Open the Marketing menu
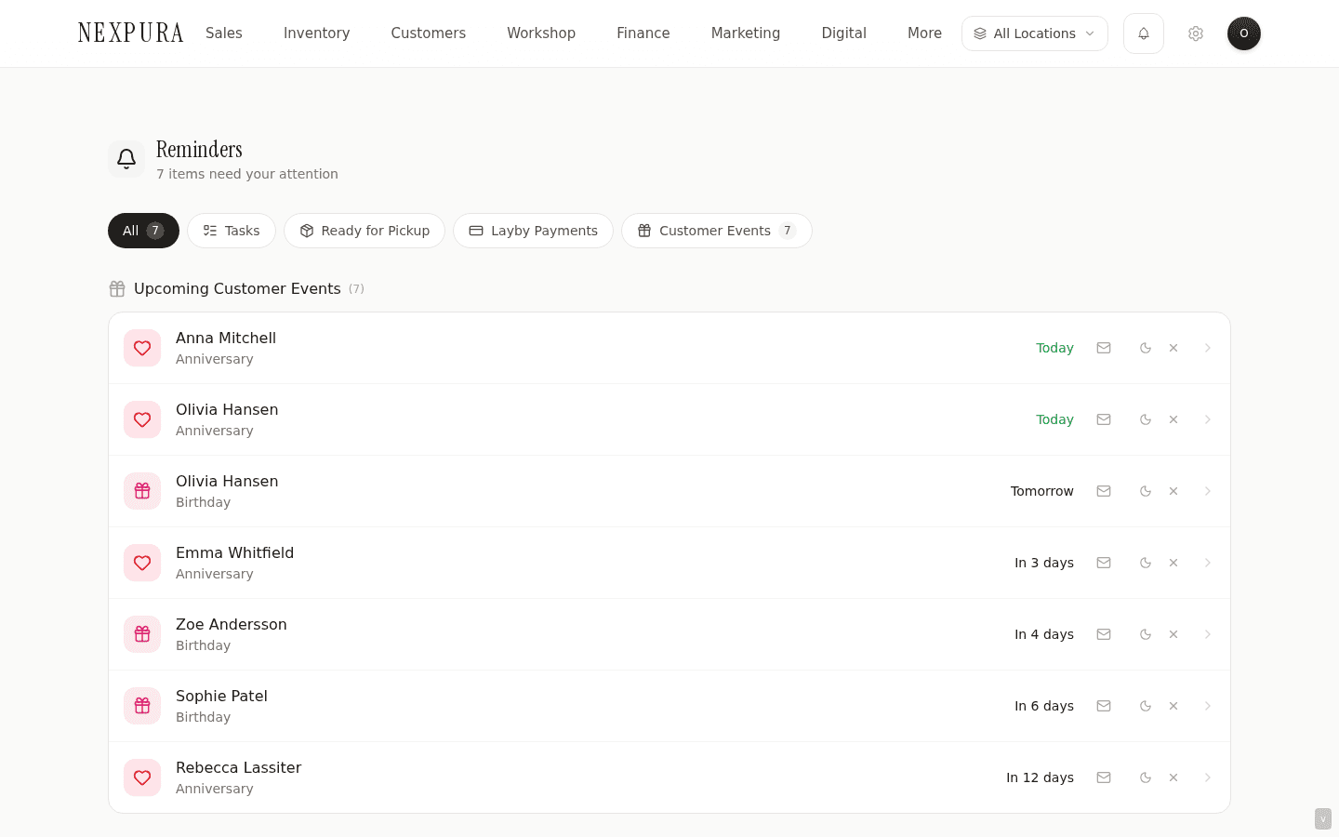 pos(746,33)
